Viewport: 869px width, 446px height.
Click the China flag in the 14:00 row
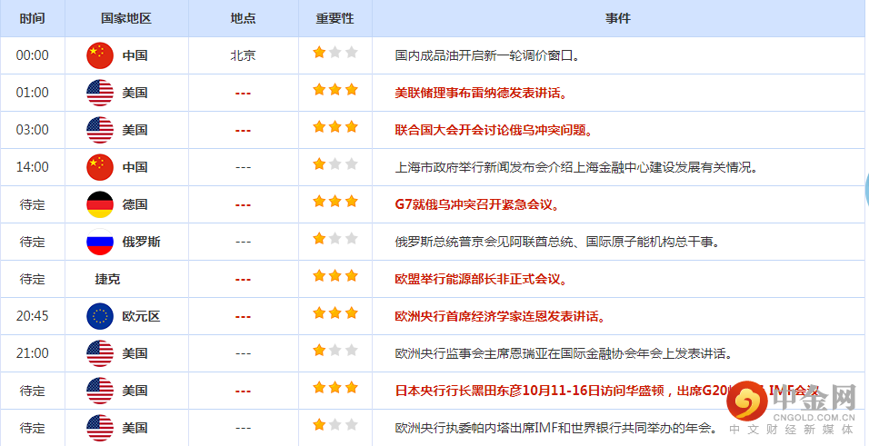pos(100,167)
